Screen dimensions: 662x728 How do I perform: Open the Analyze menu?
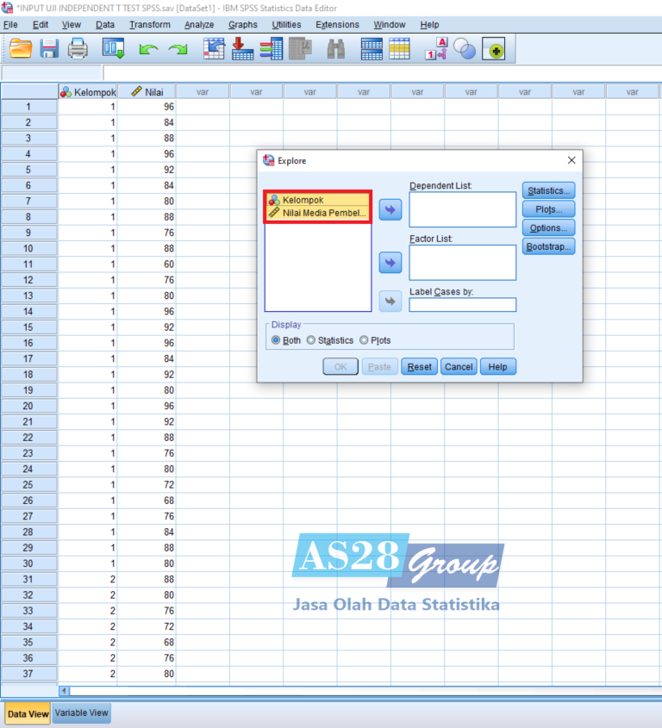(x=199, y=25)
